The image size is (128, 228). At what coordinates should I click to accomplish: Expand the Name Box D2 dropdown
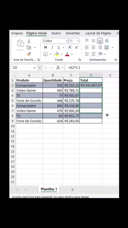[34, 68]
